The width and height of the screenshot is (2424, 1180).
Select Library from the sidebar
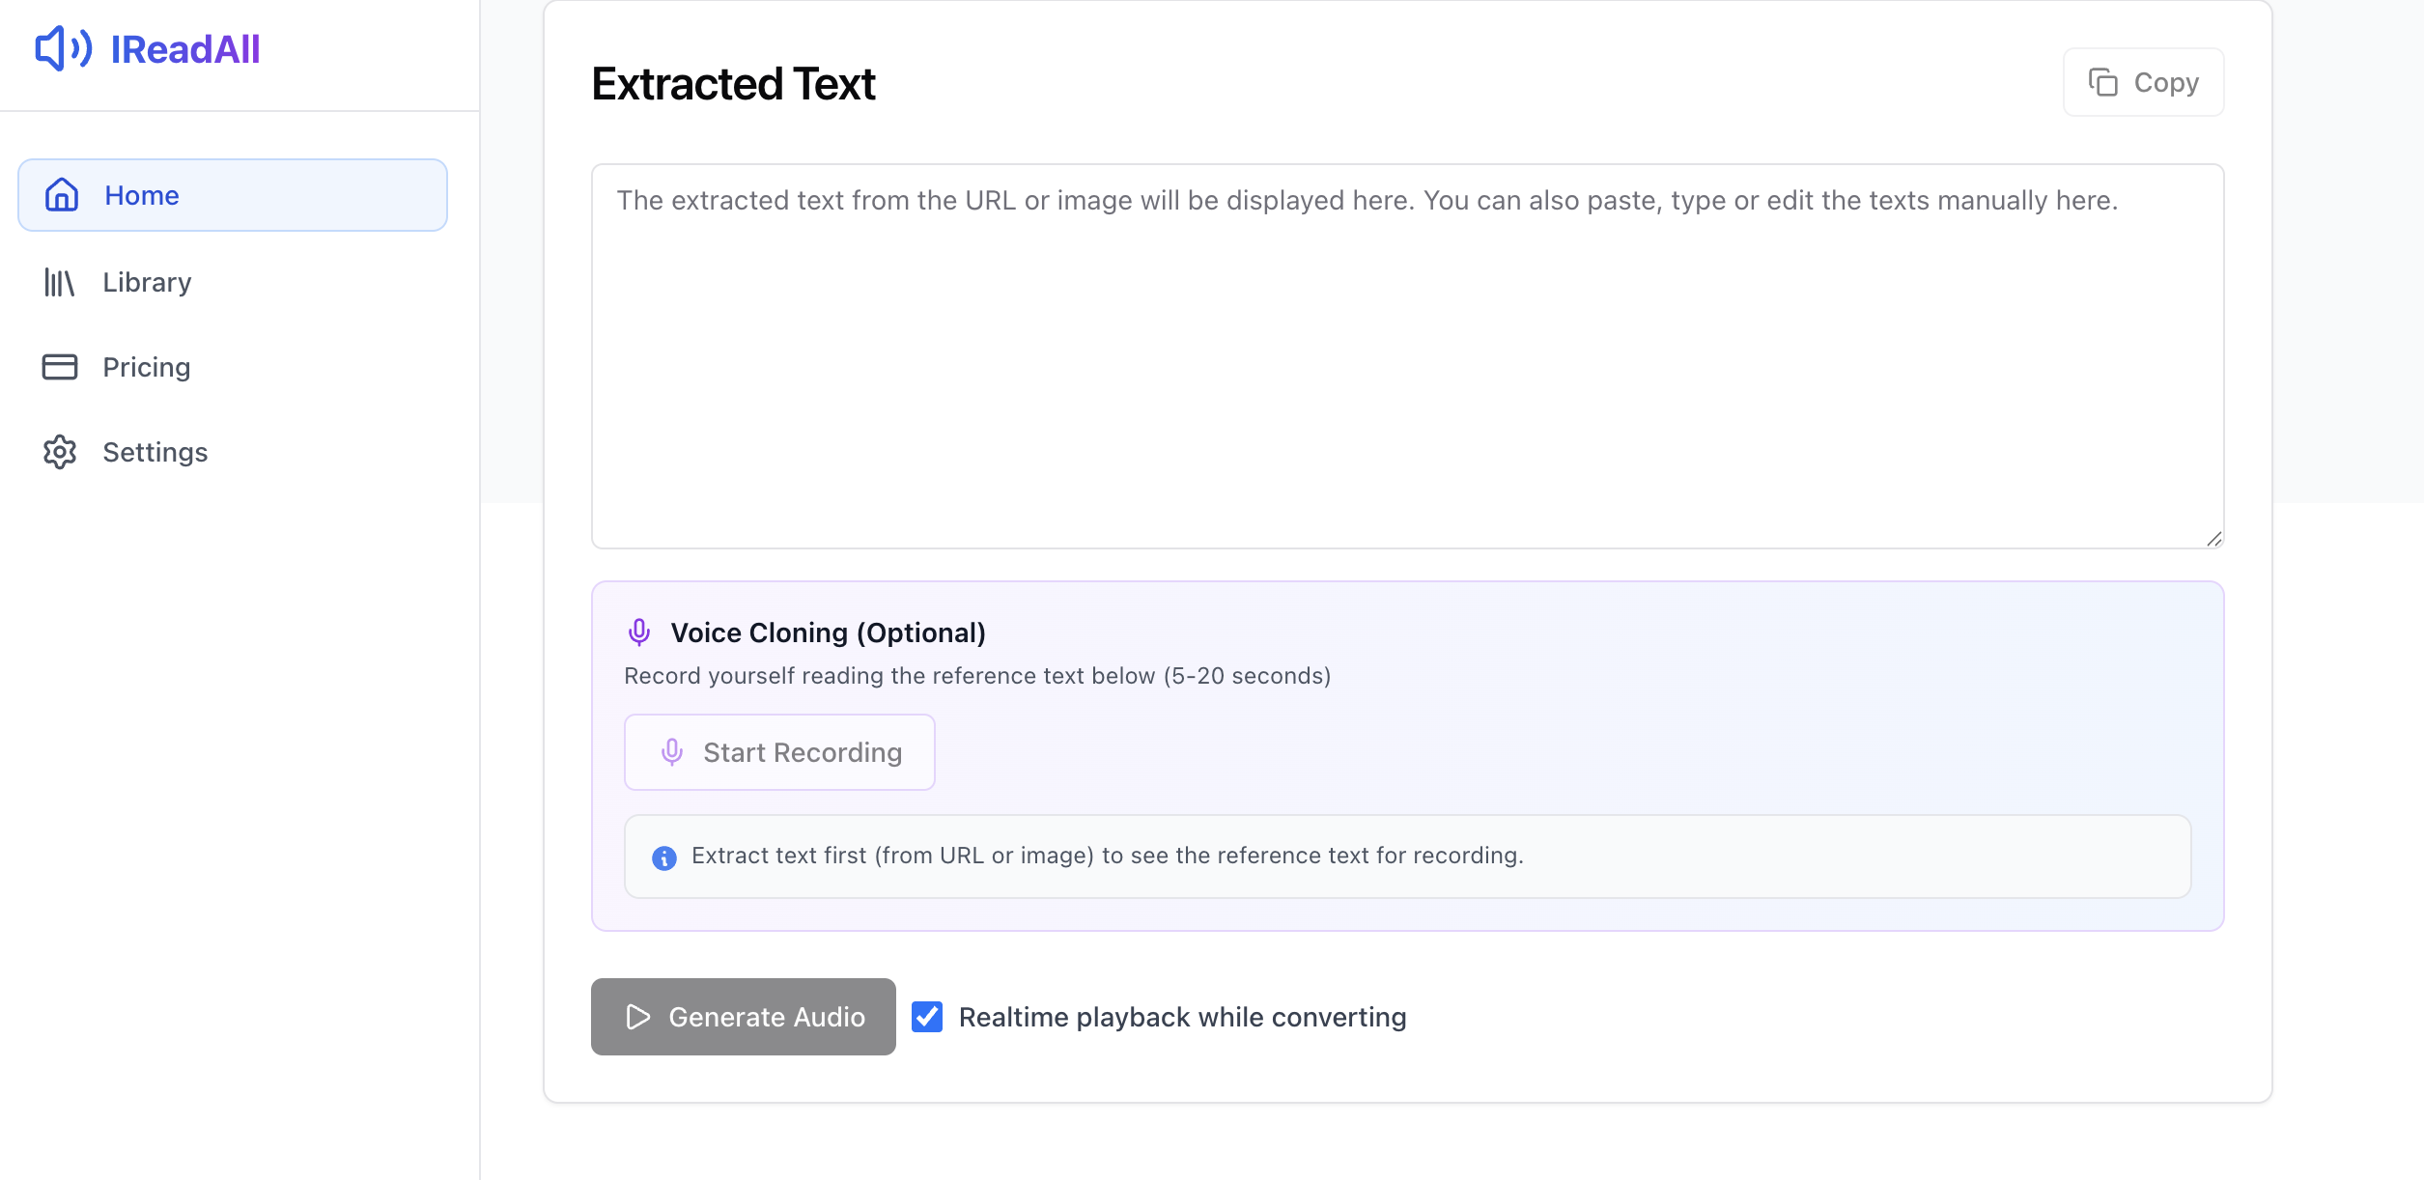coord(147,282)
